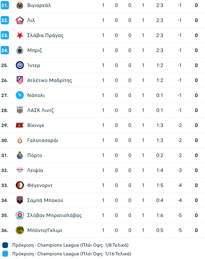Click Slavia Prague red star logo

20,35
